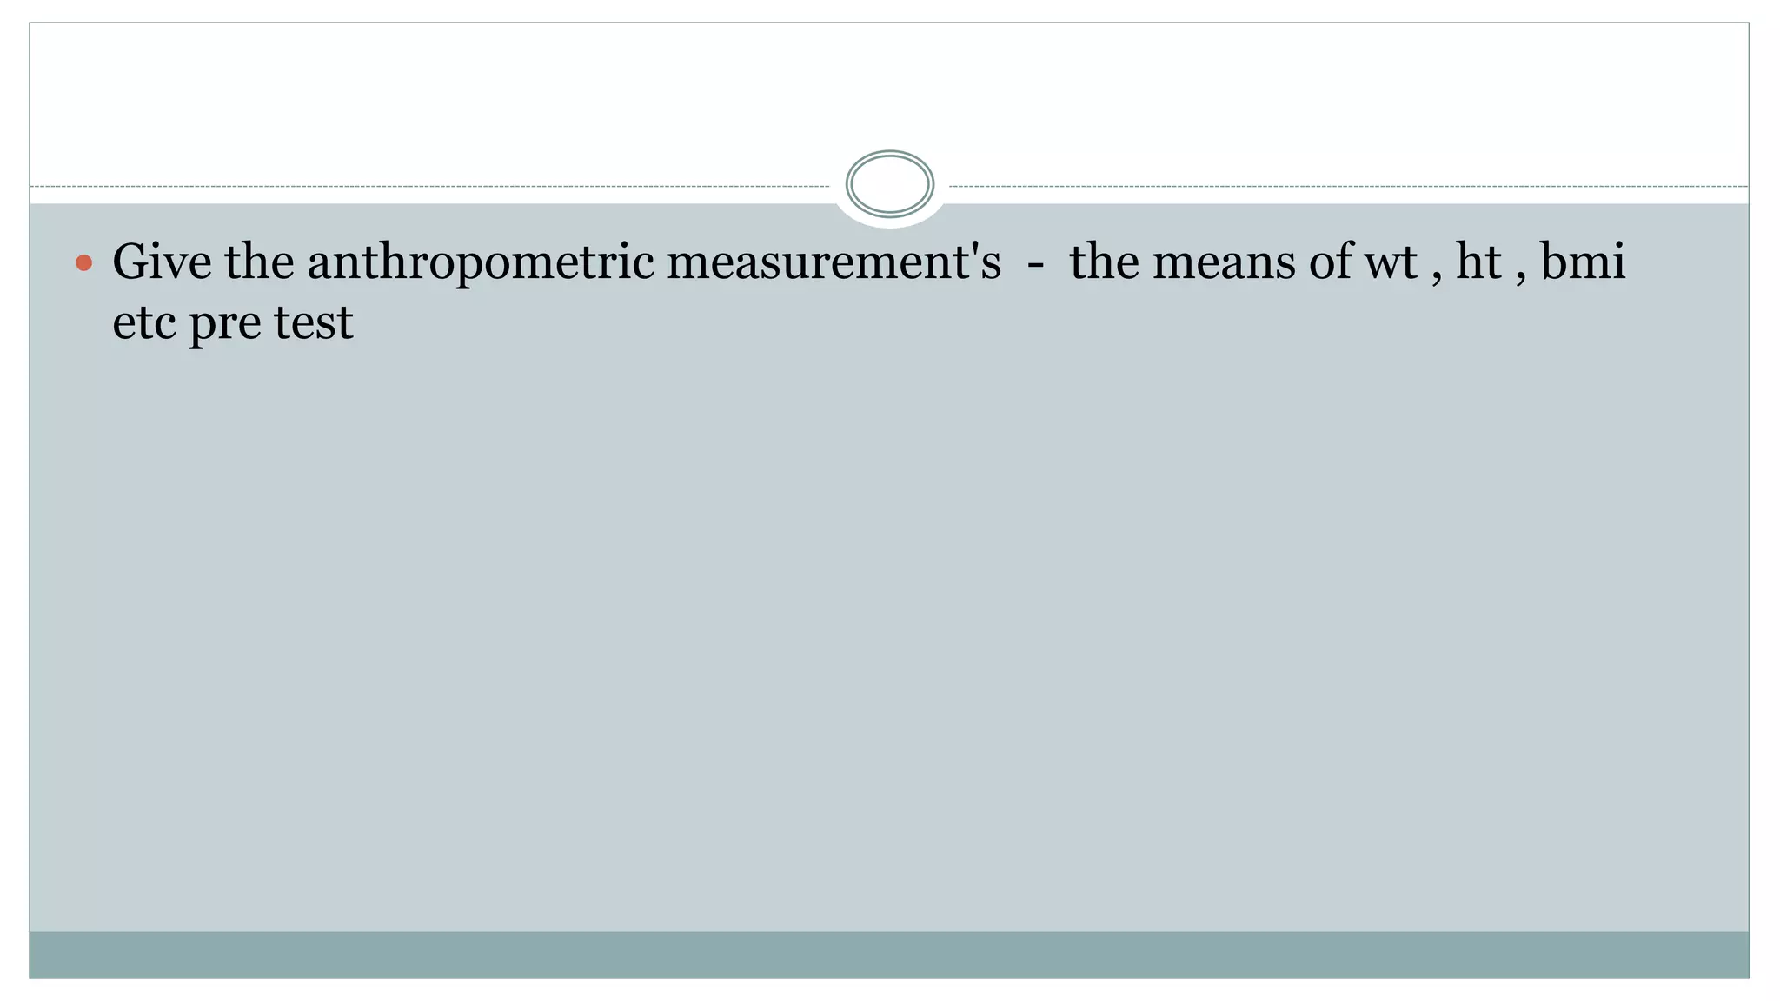
Task: Click the dashed line right of circle
Action: coord(1347,187)
